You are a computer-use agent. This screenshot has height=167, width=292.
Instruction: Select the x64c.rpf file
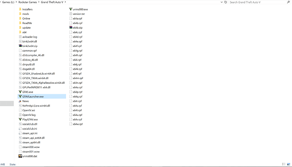tap(77, 32)
